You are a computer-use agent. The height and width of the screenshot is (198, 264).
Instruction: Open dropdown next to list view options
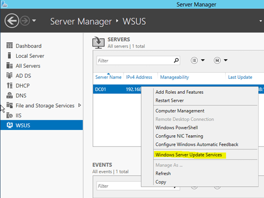point(203,60)
